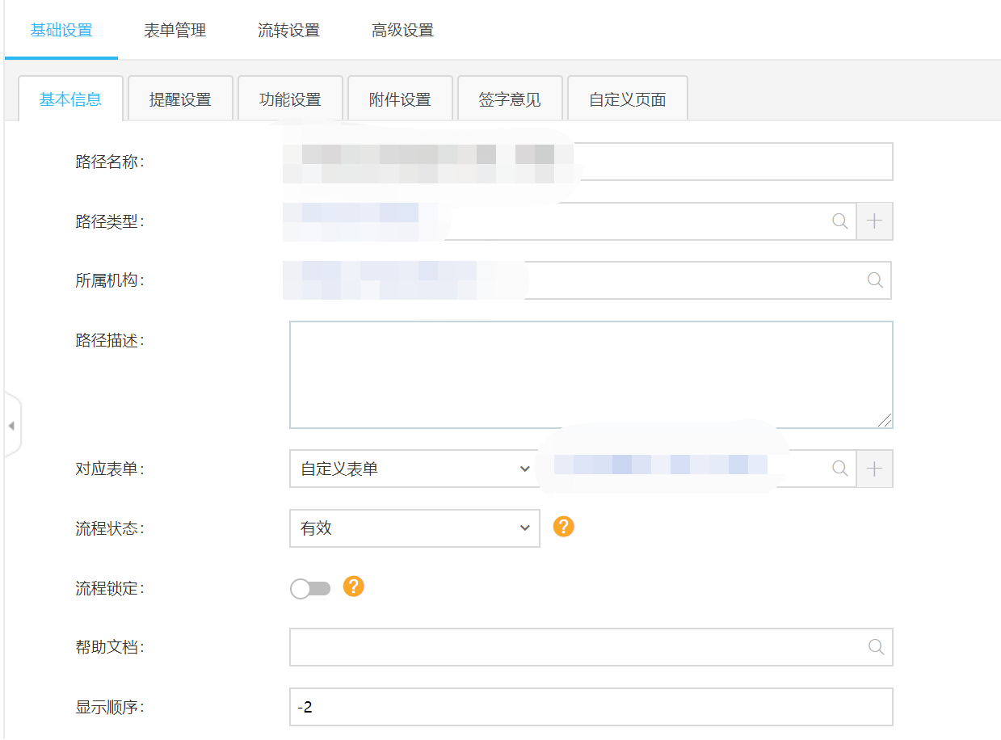Screen dimensions: 1001x740
Task: Click the search icon in 帮助文档 field
Action: pos(876,647)
